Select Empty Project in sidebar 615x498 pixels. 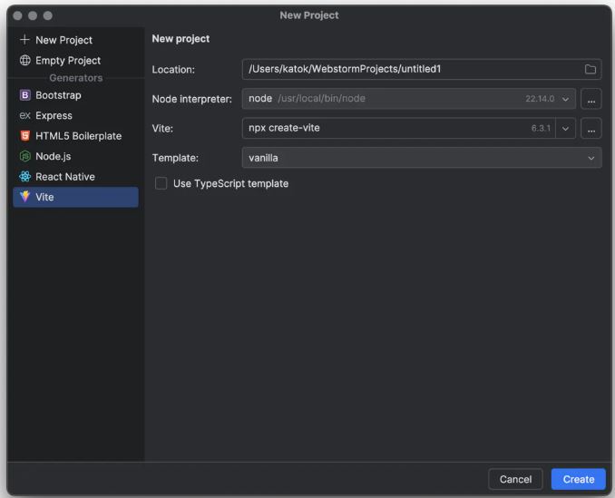[75, 60]
